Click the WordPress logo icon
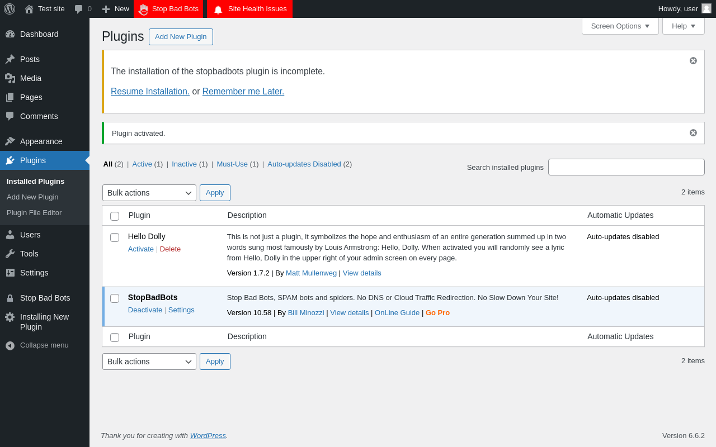Screen dimensions: 716x447 (x=10, y=9)
